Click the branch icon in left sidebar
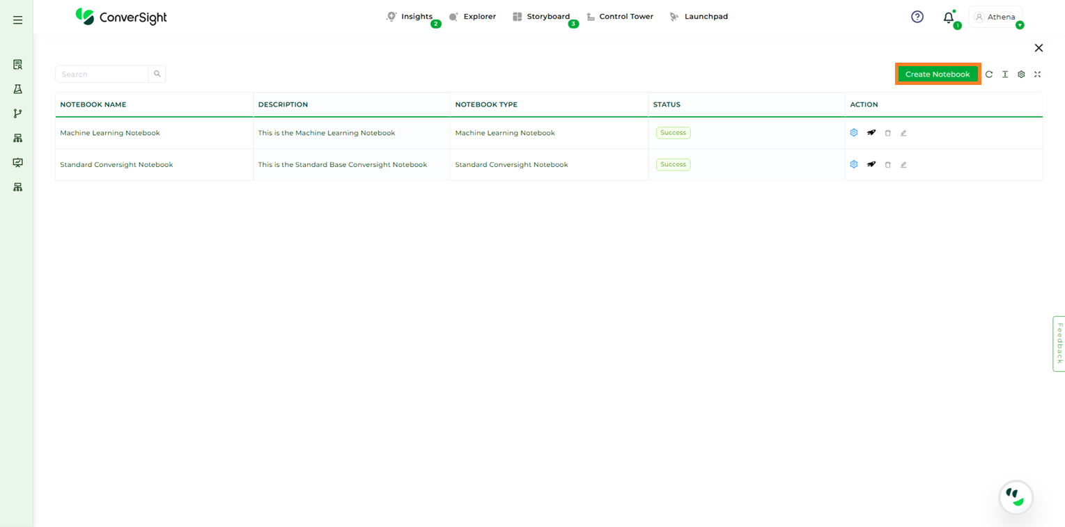Image resolution: width=1065 pixels, height=527 pixels. point(18,113)
